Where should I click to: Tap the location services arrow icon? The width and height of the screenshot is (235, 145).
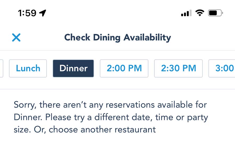click(x=43, y=13)
